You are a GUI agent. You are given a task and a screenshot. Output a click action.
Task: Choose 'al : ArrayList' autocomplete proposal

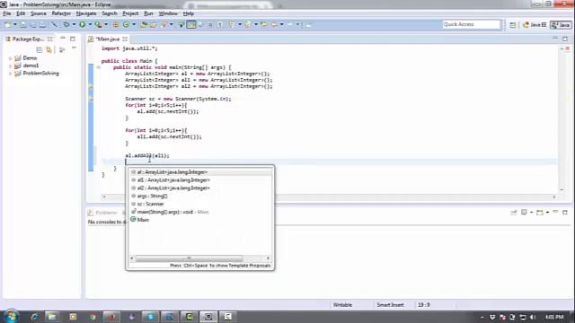[x=199, y=172]
